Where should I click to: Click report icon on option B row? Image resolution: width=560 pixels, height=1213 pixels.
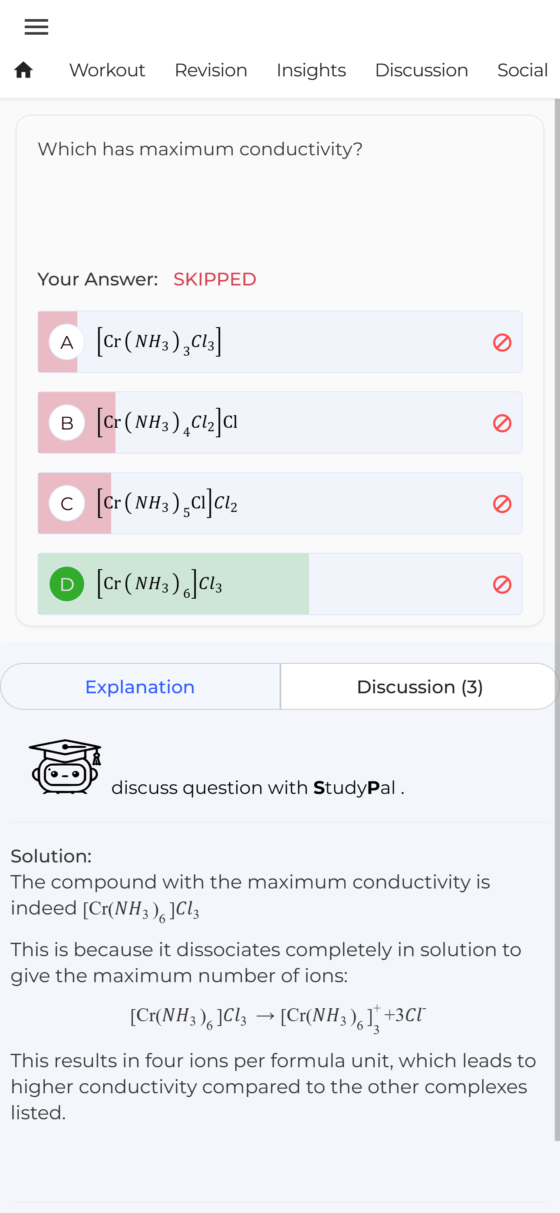pyautogui.click(x=502, y=423)
